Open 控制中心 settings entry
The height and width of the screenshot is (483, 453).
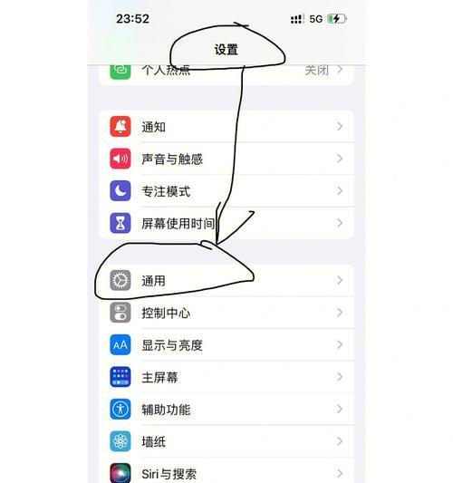(x=226, y=313)
